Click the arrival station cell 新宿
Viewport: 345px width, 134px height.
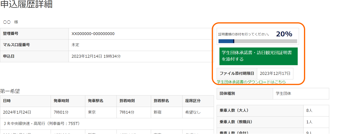158,112
